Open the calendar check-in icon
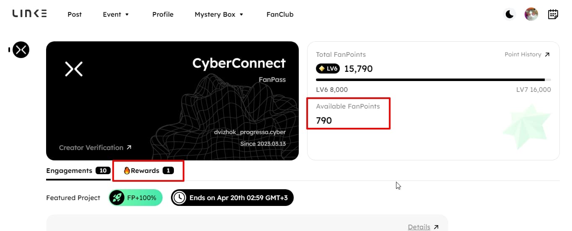The height and width of the screenshot is (231, 572). point(553,15)
